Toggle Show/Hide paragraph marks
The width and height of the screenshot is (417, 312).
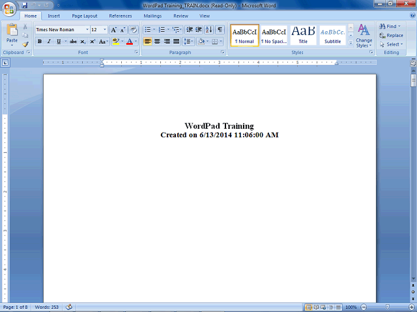point(220,30)
